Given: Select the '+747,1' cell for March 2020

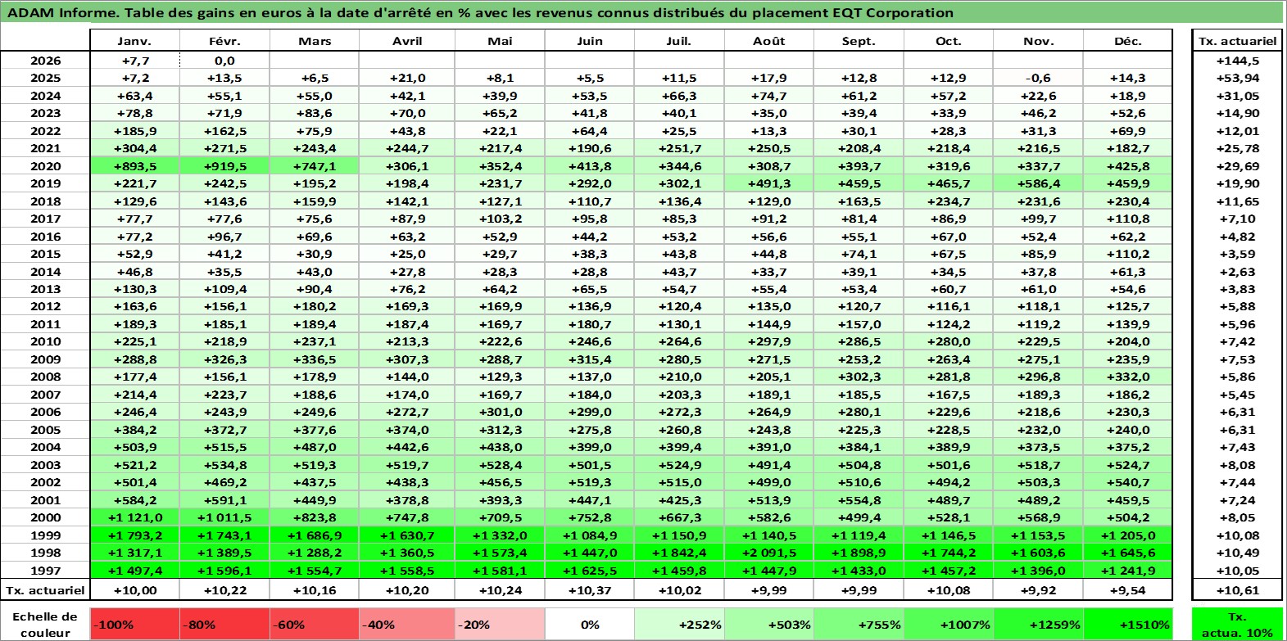Looking at the screenshot, I should pyautogui.click(x=314, y=166).
